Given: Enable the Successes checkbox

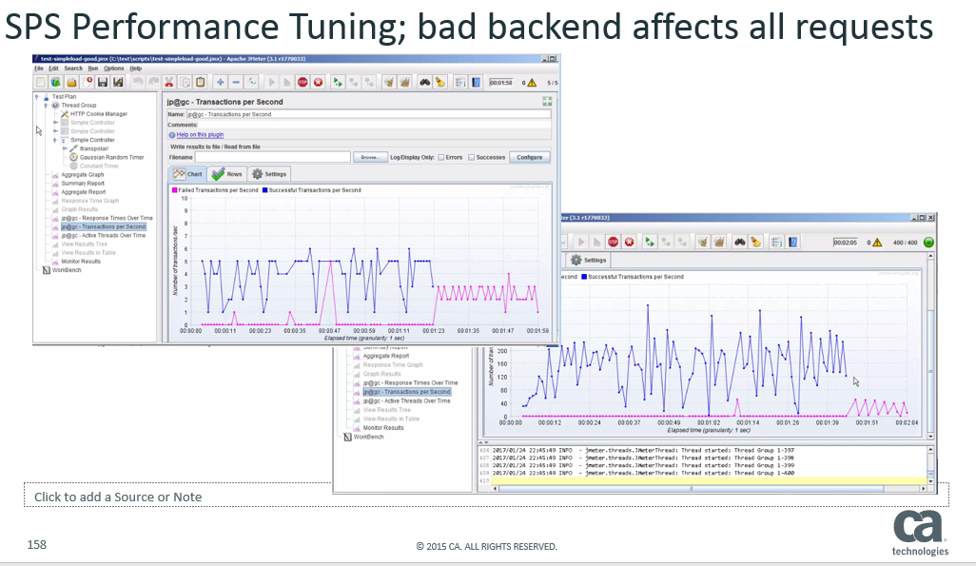Looking at the screenshot, I should 471,157.
